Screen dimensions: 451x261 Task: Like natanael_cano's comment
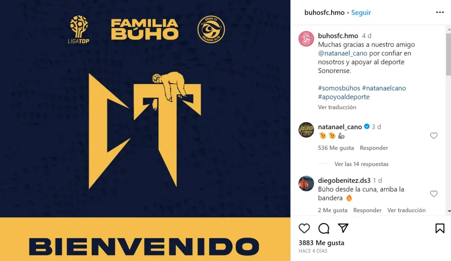click(434, 135)
